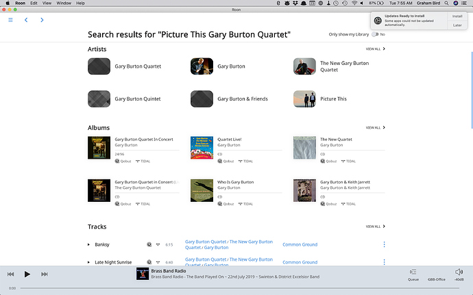This screenshot has width=473, height=295.
Task: Open the Common Ground link on Banksy row
Action: tap(300, 244)
